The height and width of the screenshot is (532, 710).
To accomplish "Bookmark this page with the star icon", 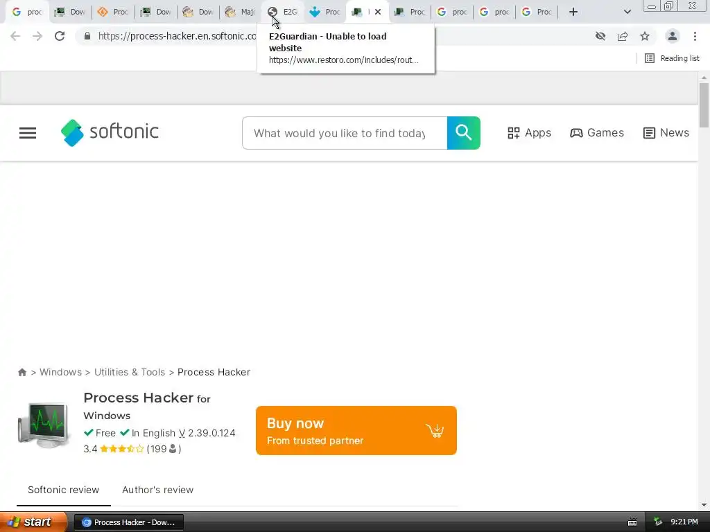I will pyautogui.click(x=645, y=36).
